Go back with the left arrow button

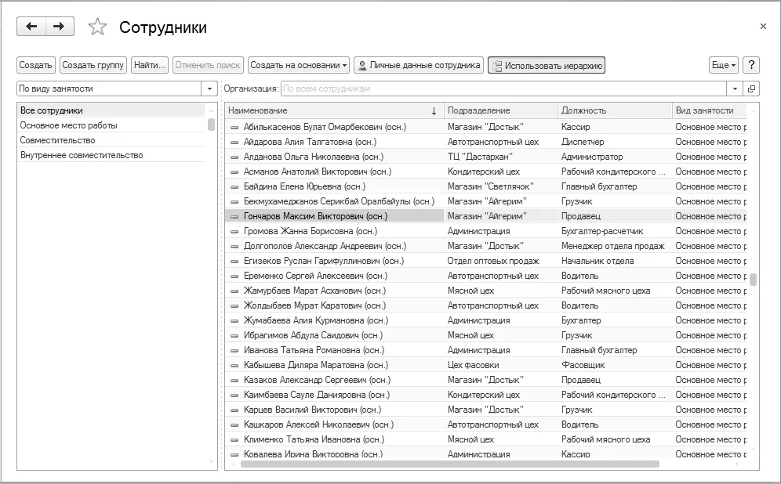[31, 27]
